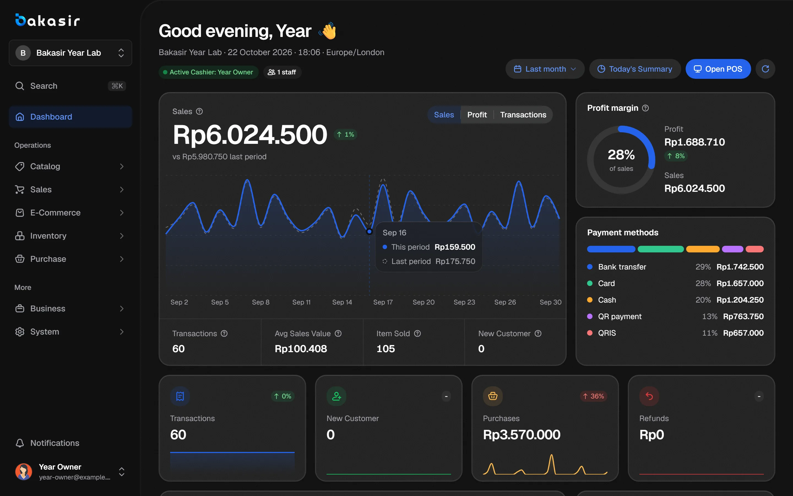793x496 pixels.
Task: Open Today's Summary
Action: (x=635, y=69)
